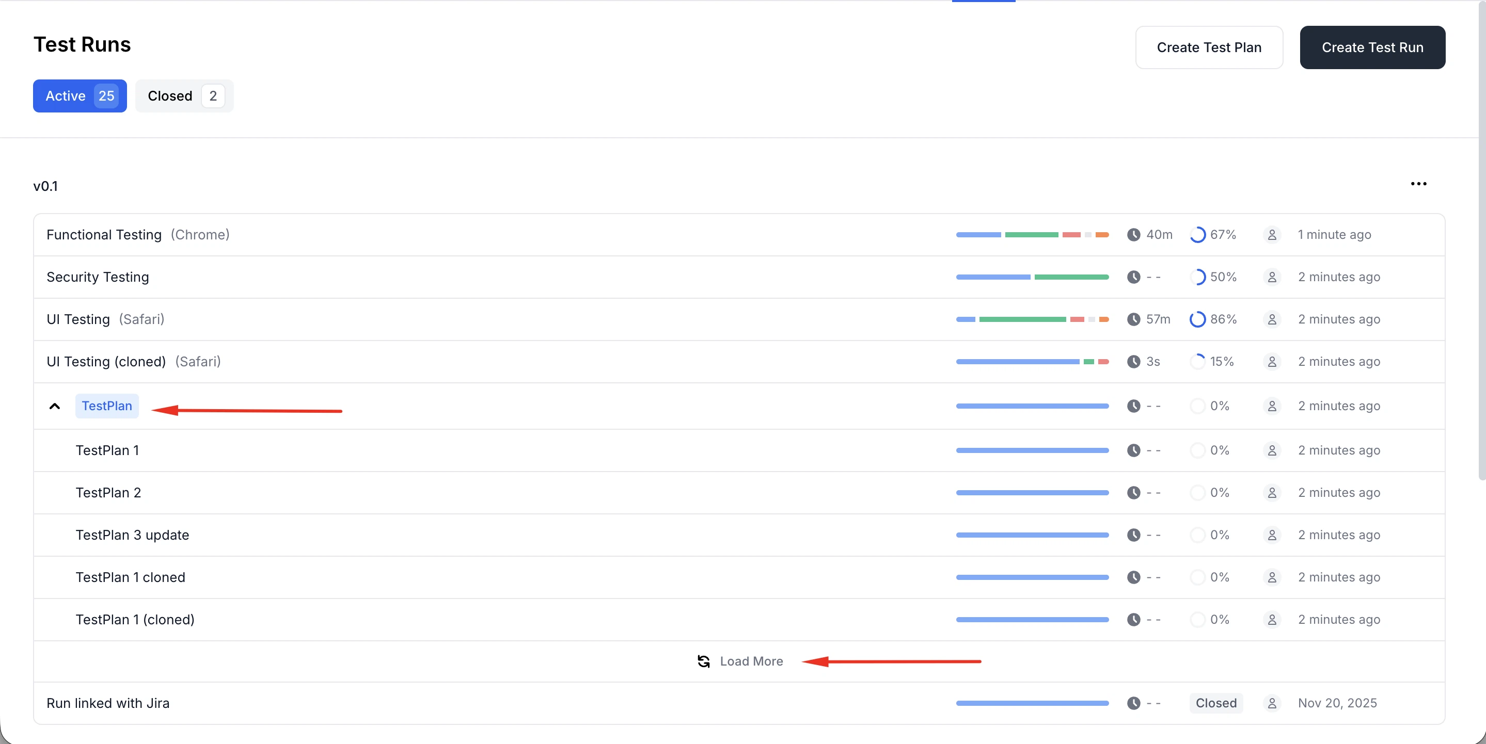Collapse the TestPlan group using its chevron
This screenshot has height=744, width=1486.
(x=55, y=406)
